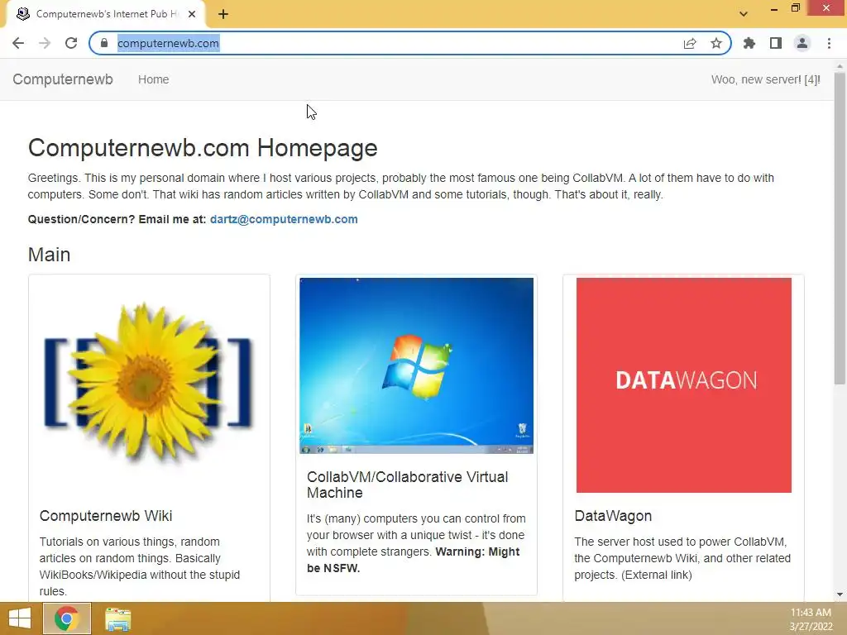Image resolution: width=847 pixels, height=635 pixels.
Task: Click the Computernewb brand link
Action: pyautogui.click(x=63, y=79)
